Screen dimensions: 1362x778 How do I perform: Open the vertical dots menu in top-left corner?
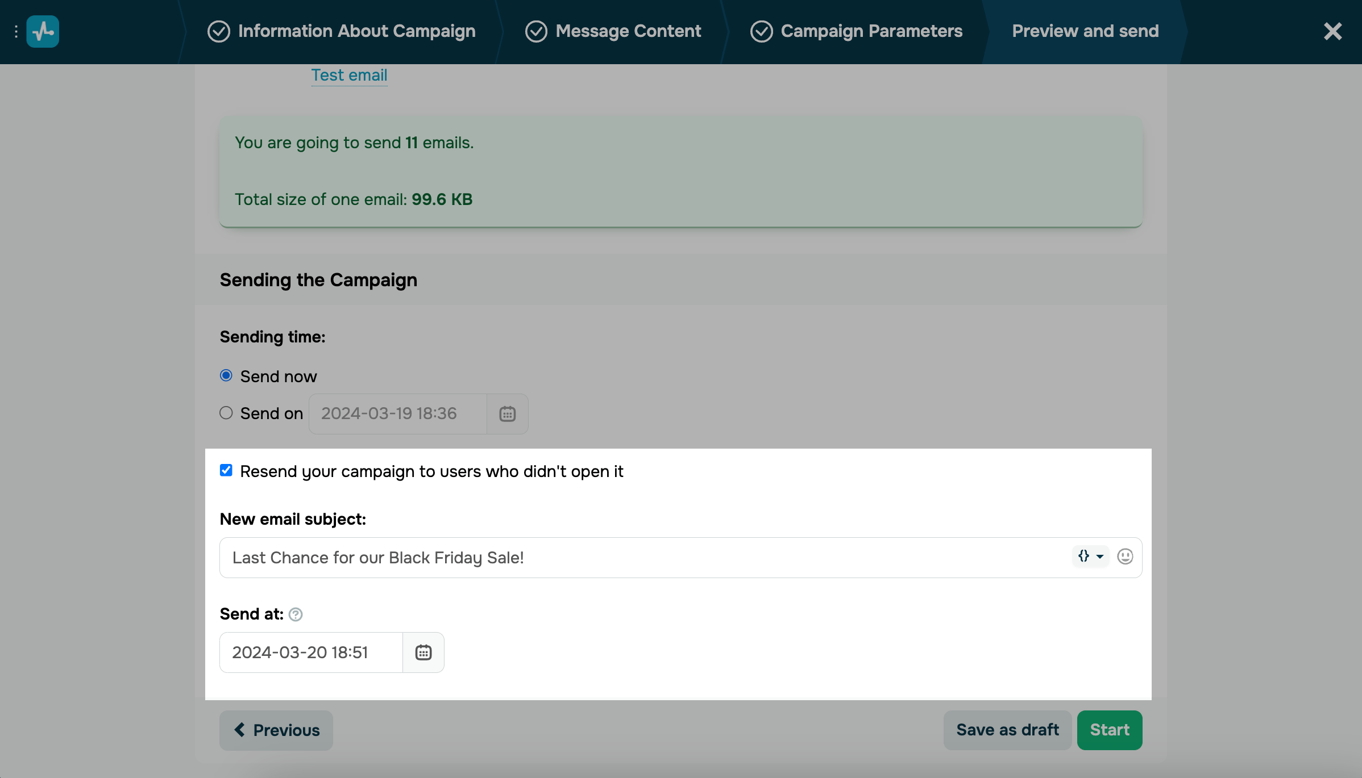[x=15, y=31]
